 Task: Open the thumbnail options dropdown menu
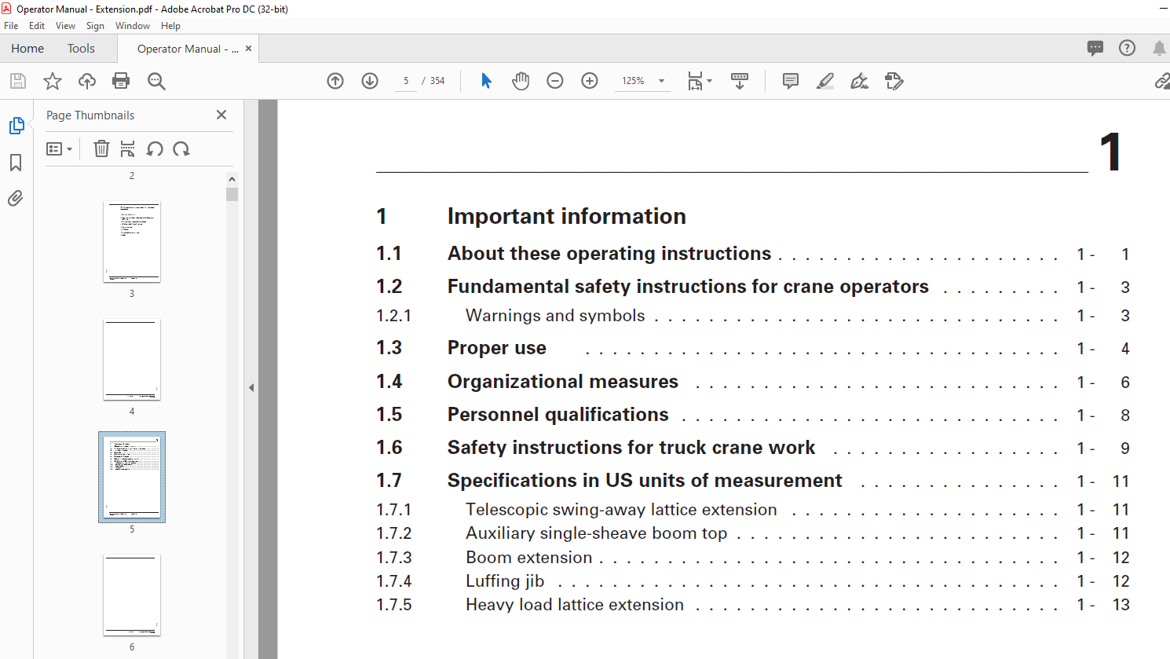point(59,148)
